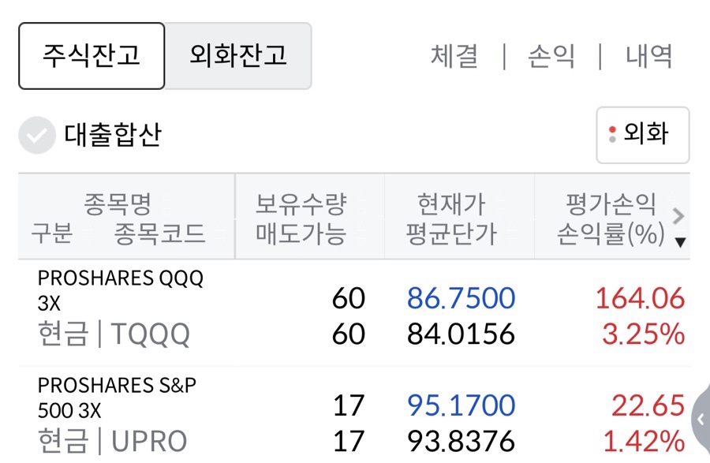Switch to the 주식잔고 tab
710x463 pixels.
[x=92, y=56]
